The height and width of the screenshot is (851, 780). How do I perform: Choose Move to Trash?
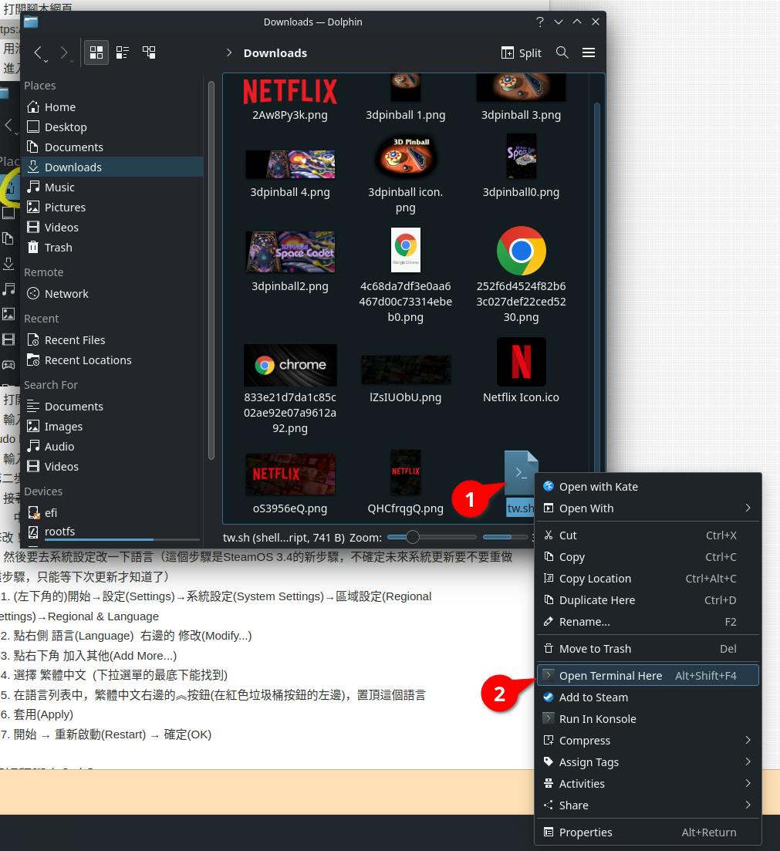point(648,649)
